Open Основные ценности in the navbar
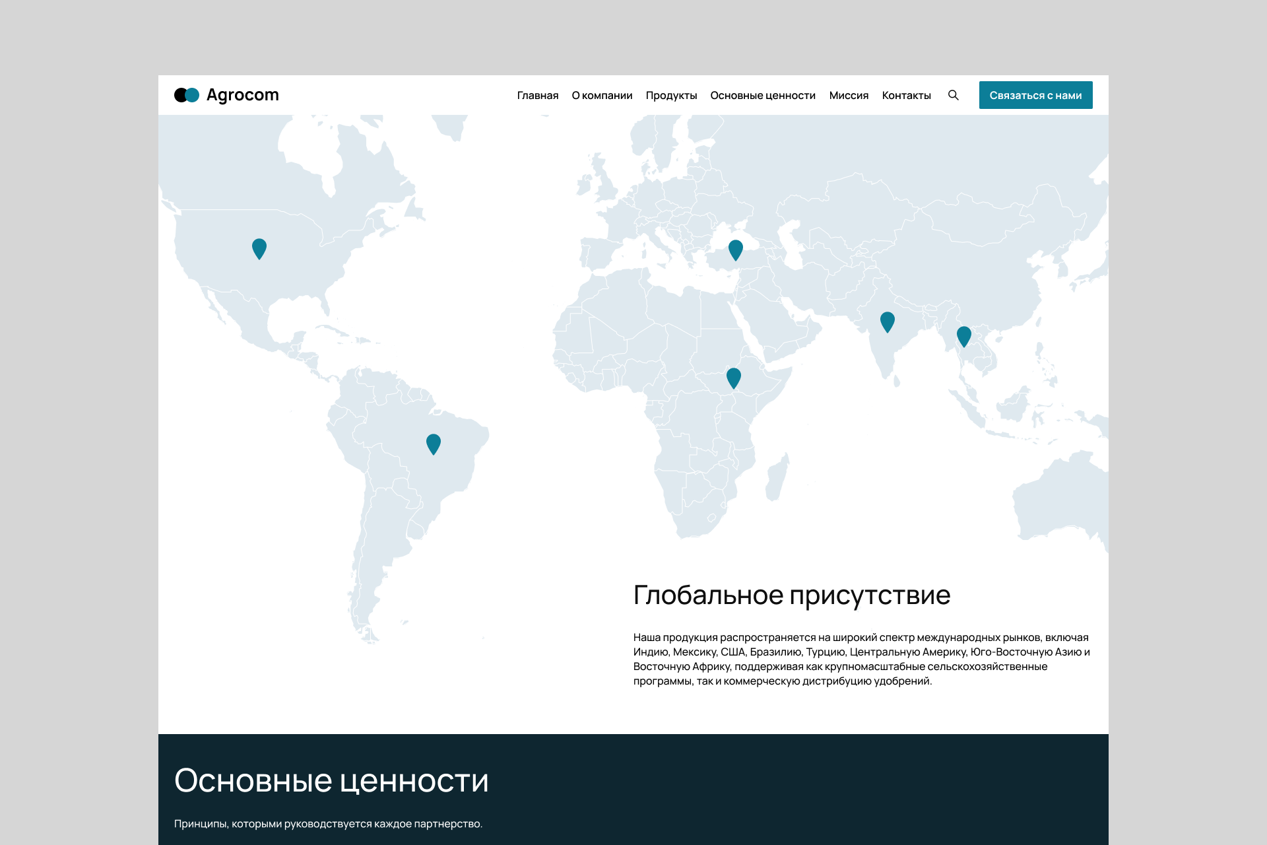This screenshot has width=1267, height=845. [x=763, y=95]
